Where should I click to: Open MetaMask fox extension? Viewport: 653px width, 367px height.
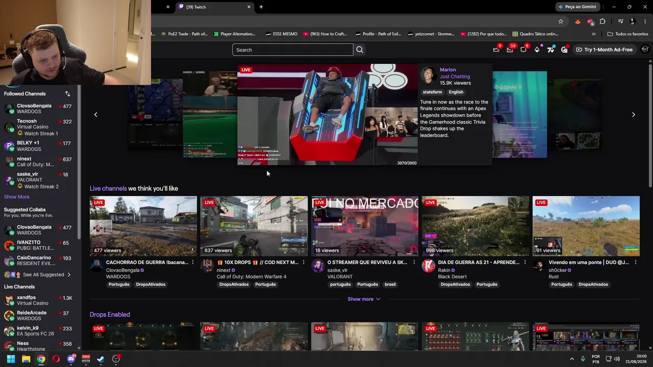[577, 21]
